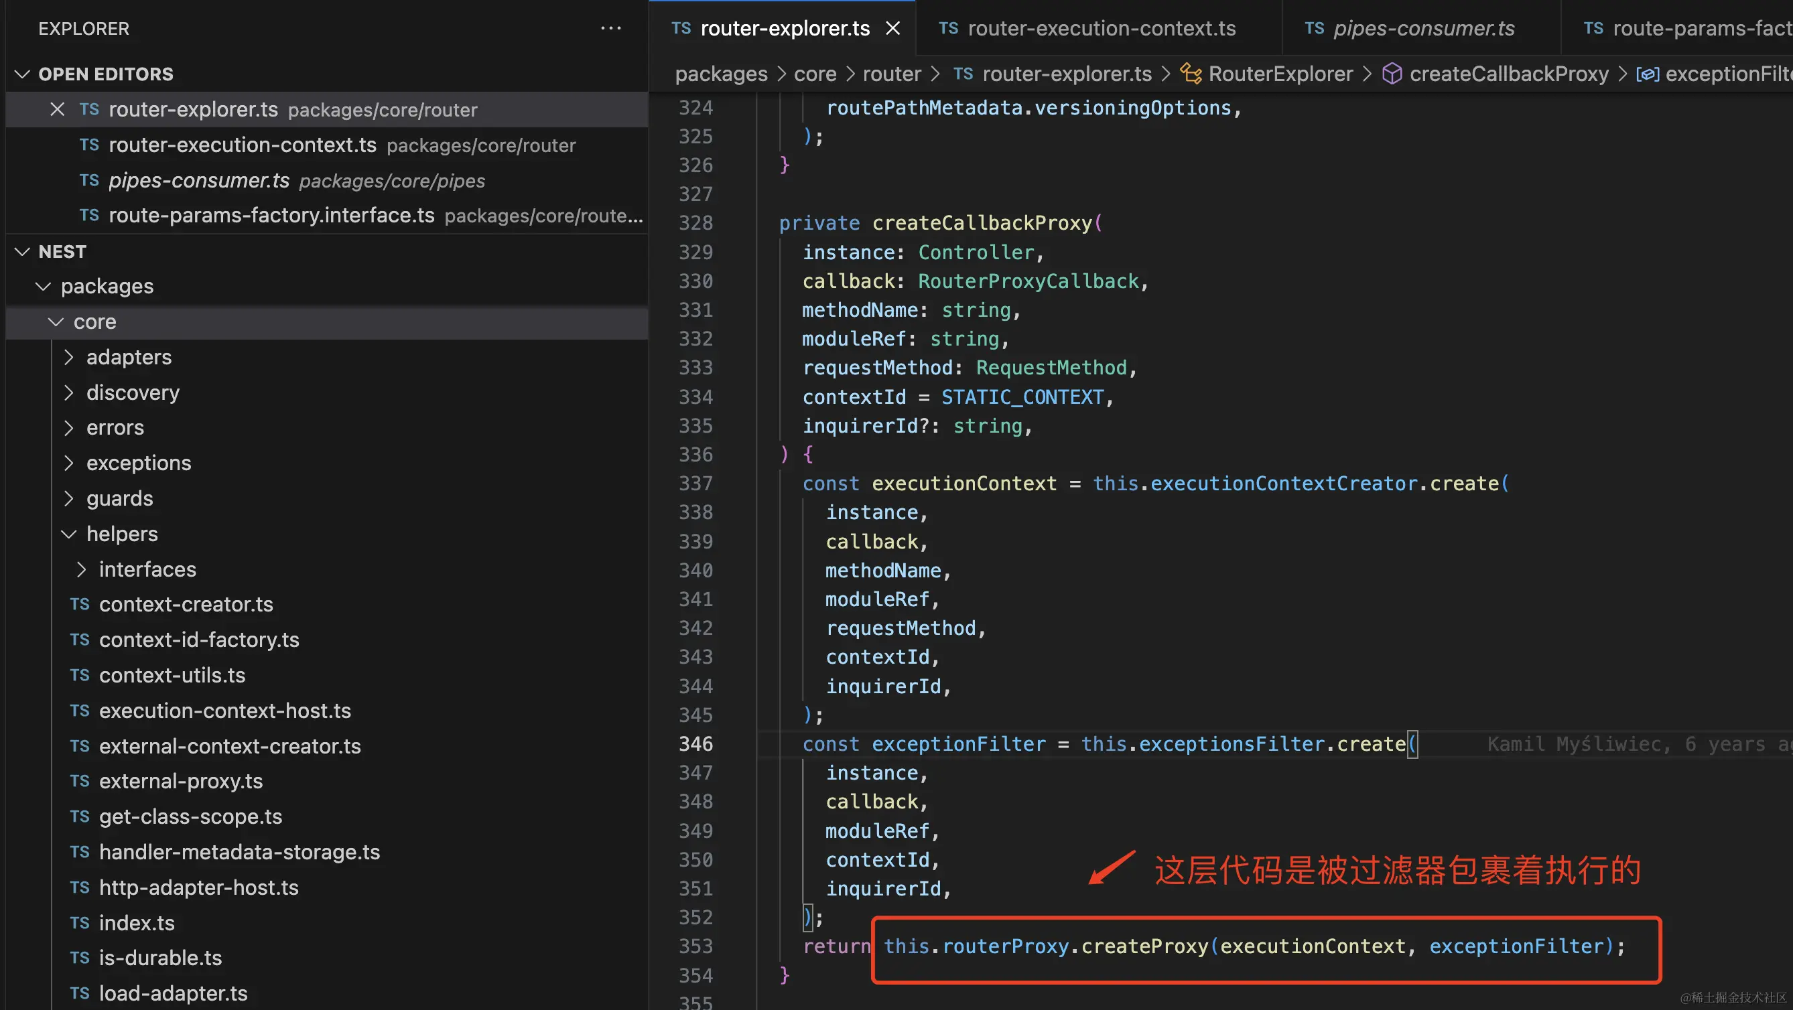The height and width of the screenshot is (1010, 1793).
Task: Close router-explorer.ts in Open Editors list
Action: coord(57,109)
